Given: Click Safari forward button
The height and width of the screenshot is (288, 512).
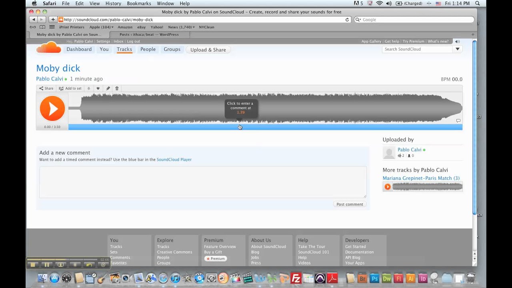Looking at the screenshot, I should [41, 20].
